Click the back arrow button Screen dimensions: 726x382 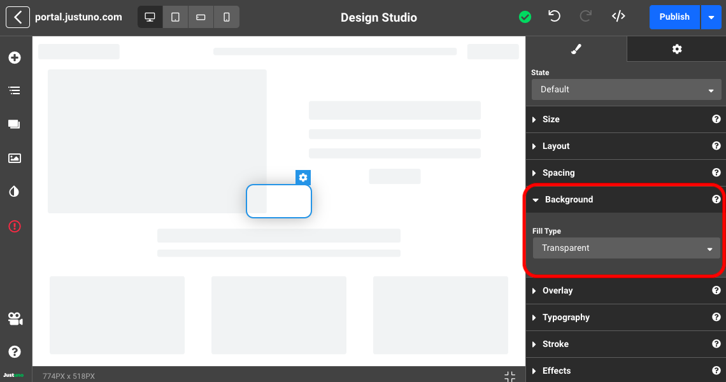click(x=18, y=17)
